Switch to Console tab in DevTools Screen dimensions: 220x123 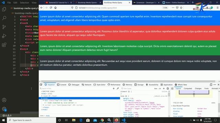[x=62, y=85]
